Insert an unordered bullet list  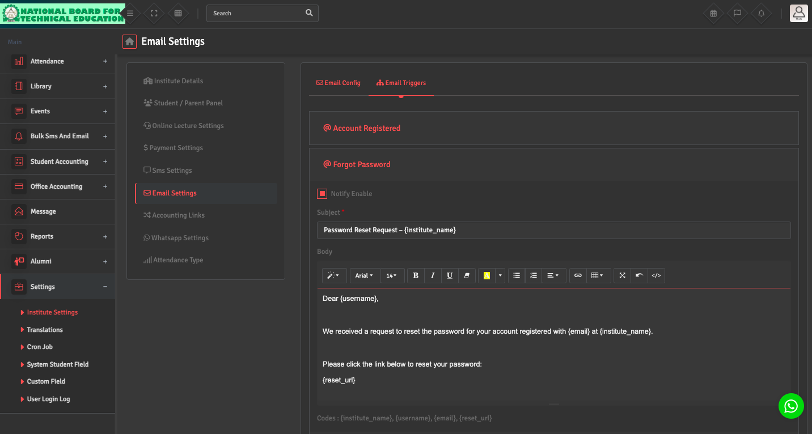tap(517, 275)
